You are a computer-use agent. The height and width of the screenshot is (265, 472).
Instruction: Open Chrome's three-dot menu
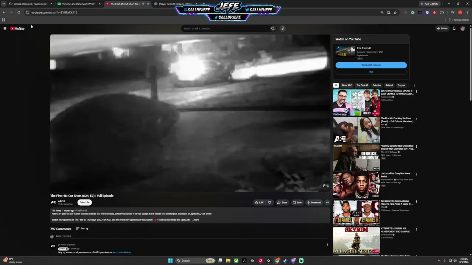coord(468,13)
